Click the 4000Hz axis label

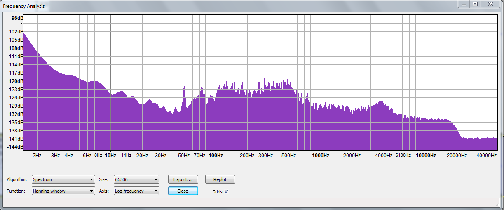[384, 156]
